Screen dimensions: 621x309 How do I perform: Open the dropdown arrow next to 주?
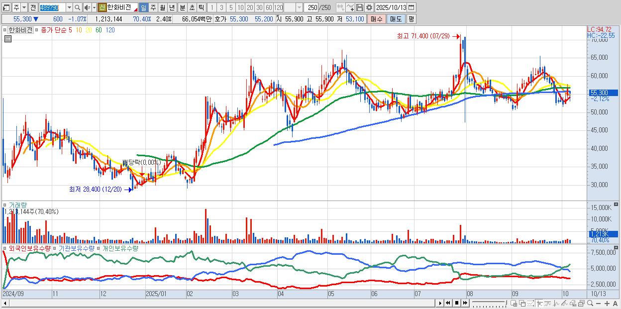pos(24,7)
